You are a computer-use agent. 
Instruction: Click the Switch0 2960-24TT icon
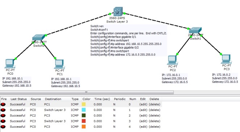(x=38, y=37)
